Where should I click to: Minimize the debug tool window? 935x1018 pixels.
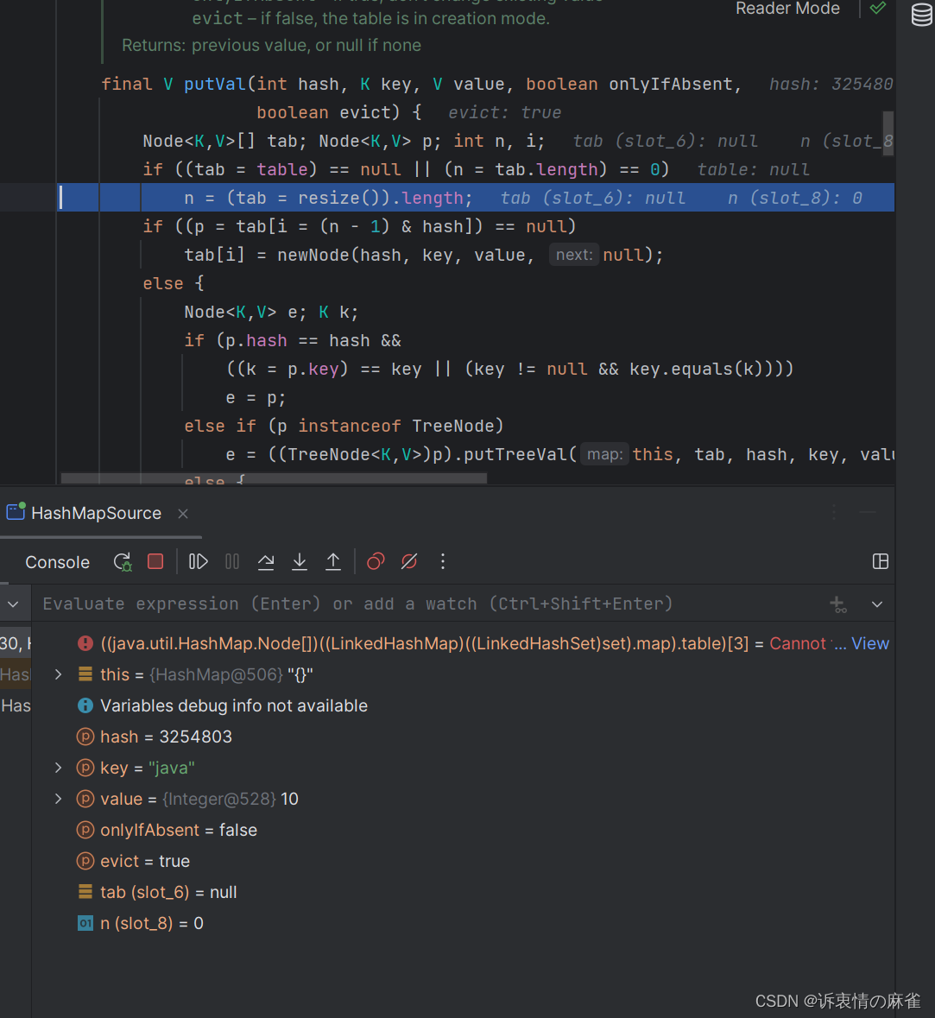click(869, 513)
